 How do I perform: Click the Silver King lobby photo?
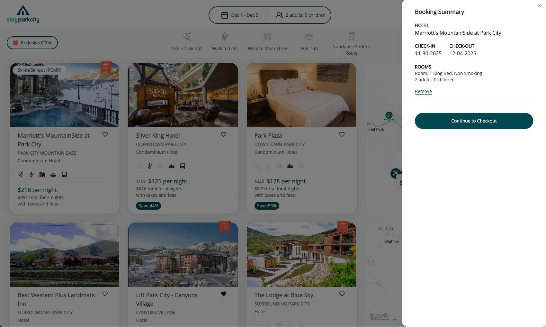coord(183,95)
